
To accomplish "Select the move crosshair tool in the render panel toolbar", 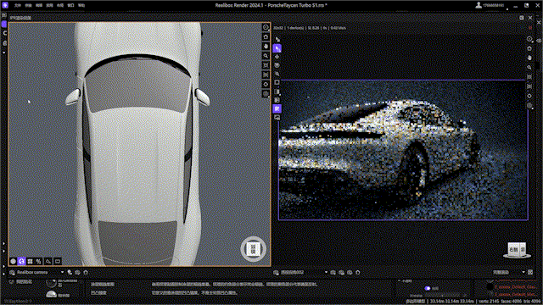I will point(277,57).
